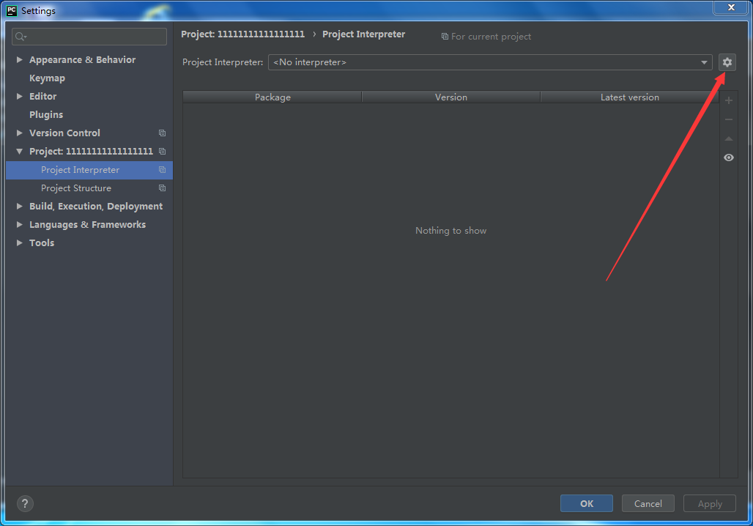
Task: Click the project-level icon beside Project Structure
Action: pyautogui.click(x=163, y=188)
